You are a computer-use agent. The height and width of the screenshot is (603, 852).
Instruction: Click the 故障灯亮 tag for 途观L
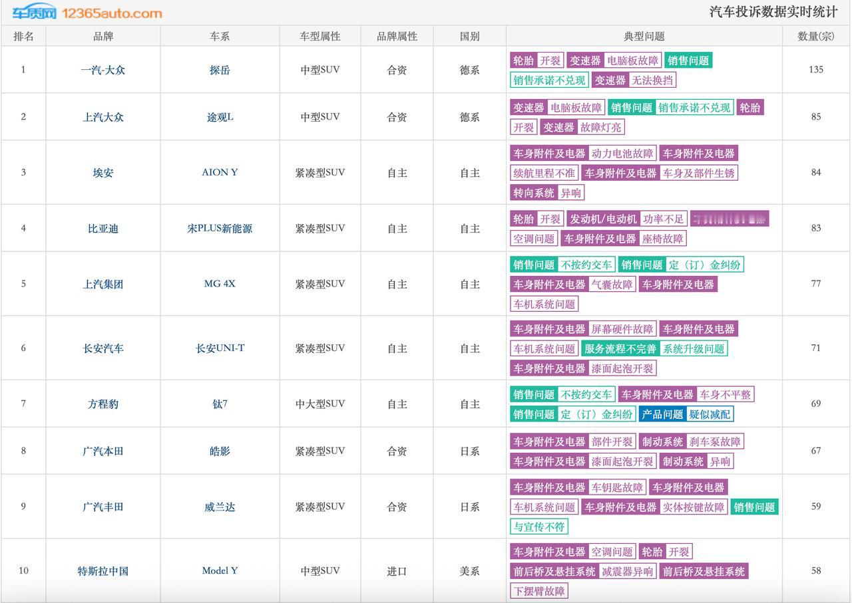click(x=601, y=127)
